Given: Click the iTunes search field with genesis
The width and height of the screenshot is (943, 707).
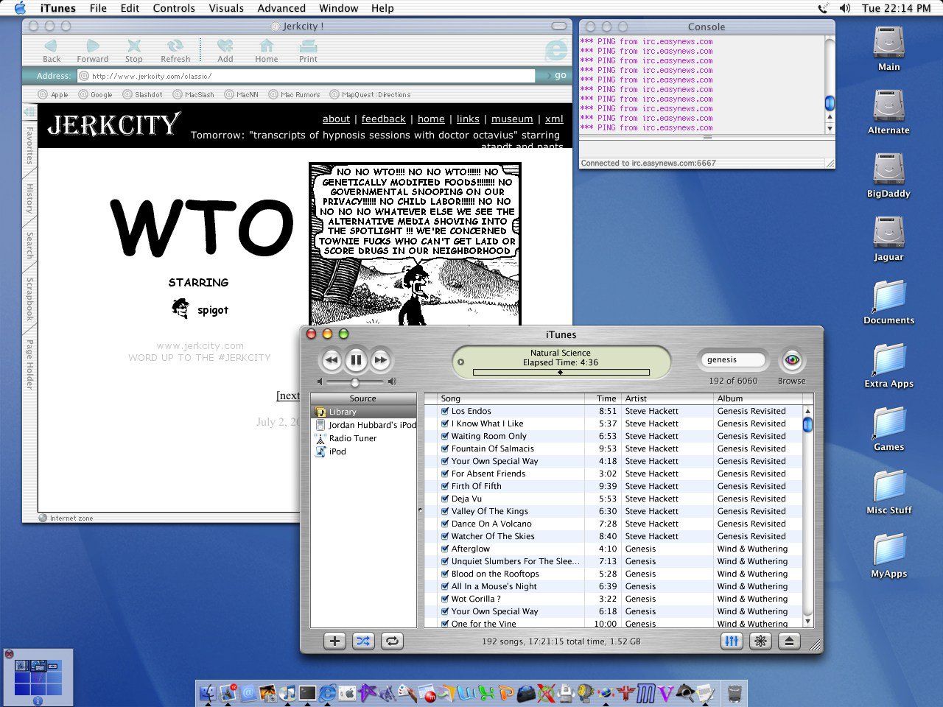Looking at the screenshot, I should point(732,359).
